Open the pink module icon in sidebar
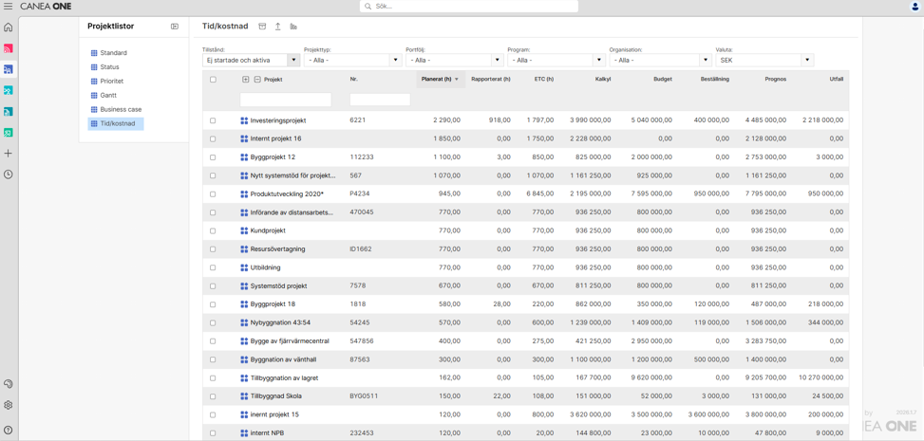The width and height of the screenshot is (924, 441). point(9,48)
